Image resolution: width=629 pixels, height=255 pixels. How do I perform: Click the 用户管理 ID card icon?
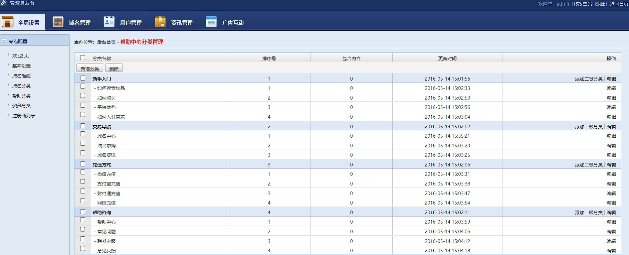109,22
